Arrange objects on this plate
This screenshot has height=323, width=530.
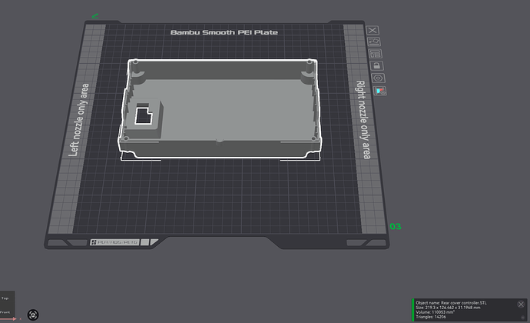click(375, 54)
